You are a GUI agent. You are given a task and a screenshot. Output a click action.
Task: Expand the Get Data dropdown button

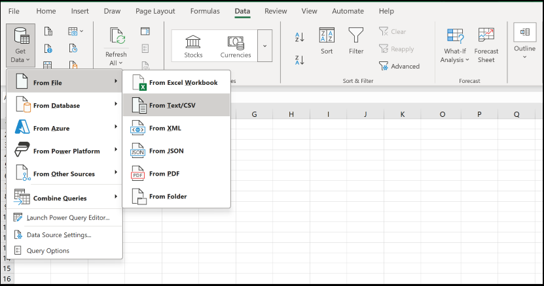[20, 45]
